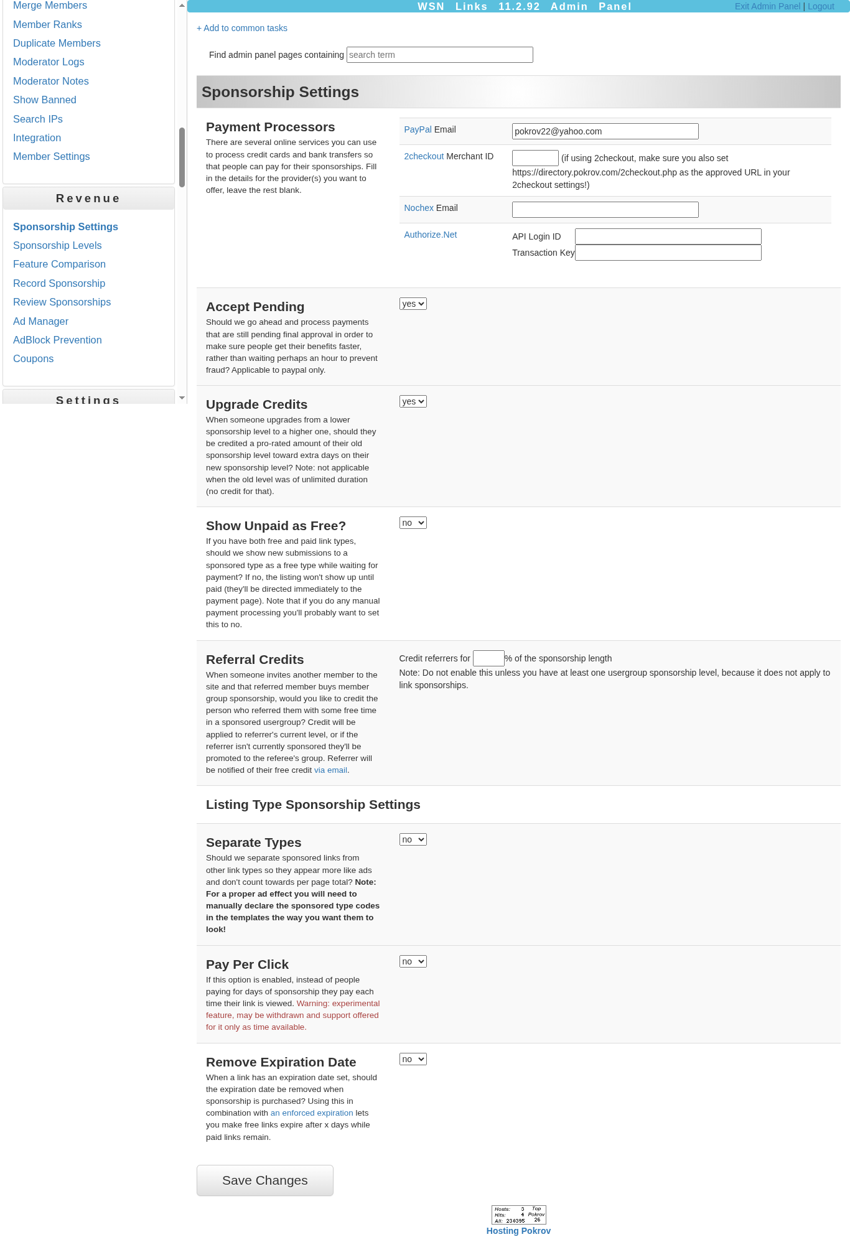Click Exit Admin Panel link

(767, 6)
